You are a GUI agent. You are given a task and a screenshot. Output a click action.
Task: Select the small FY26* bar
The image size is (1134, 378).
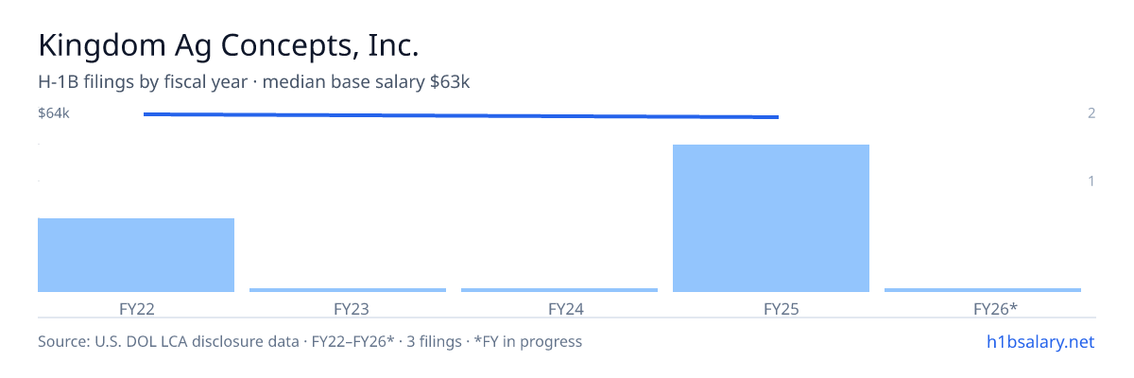[x=983, y=290]
